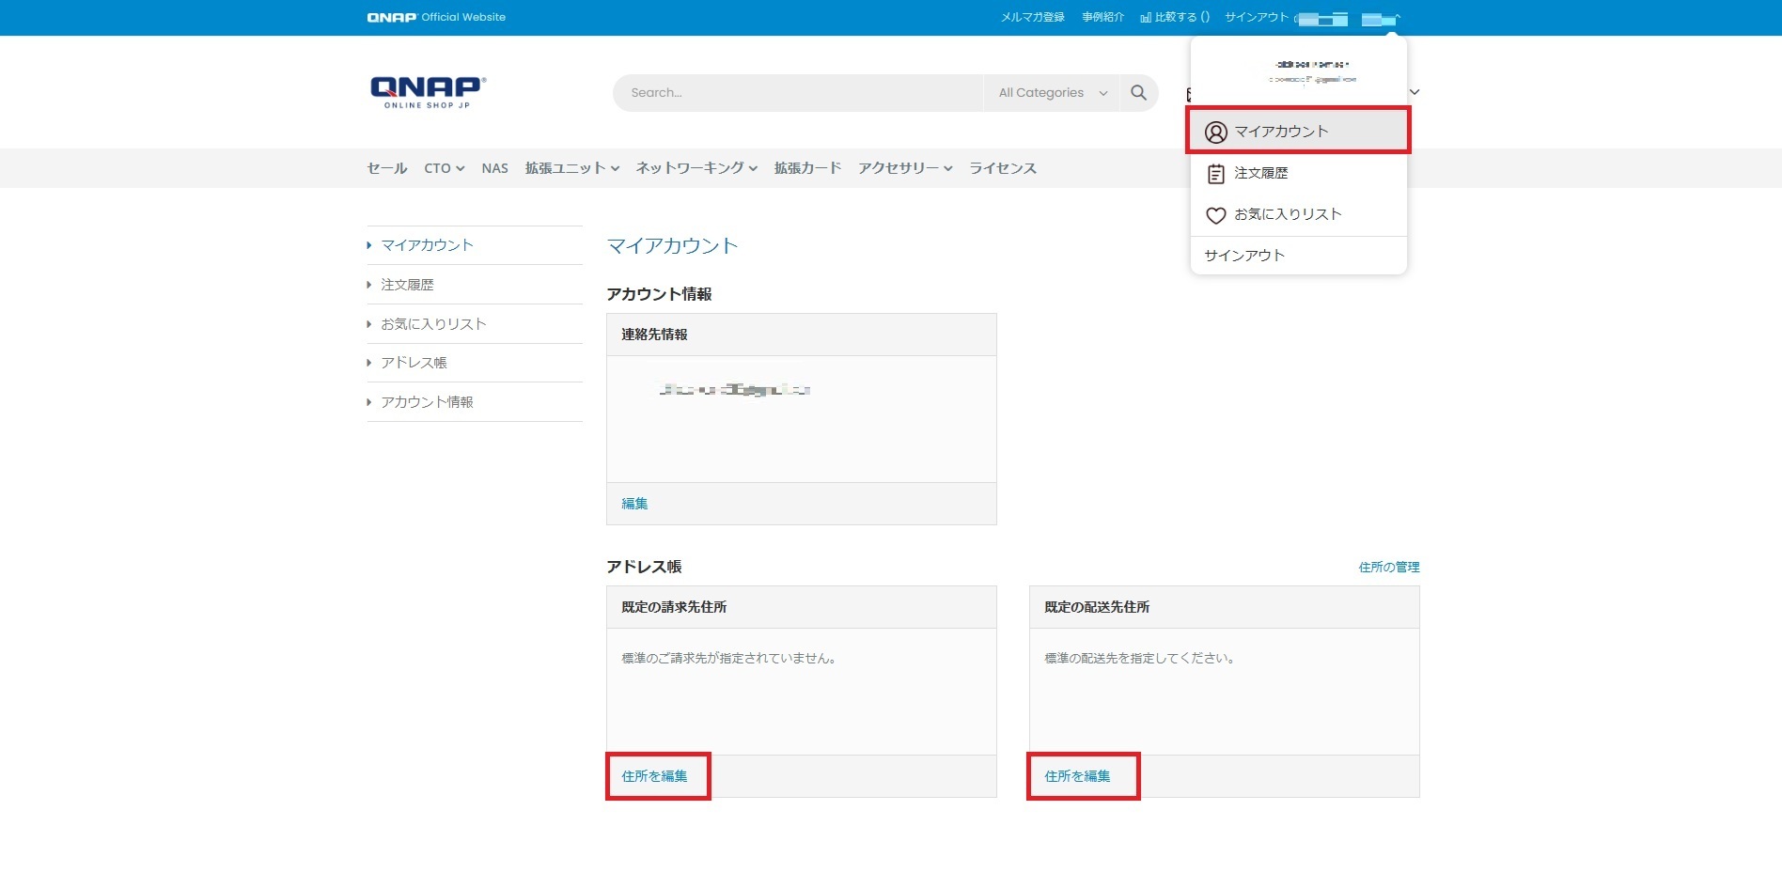Click the 連絡先情報 card header
The width and height of the screenshot is (1782, 873).
click(x=802, y=335)
